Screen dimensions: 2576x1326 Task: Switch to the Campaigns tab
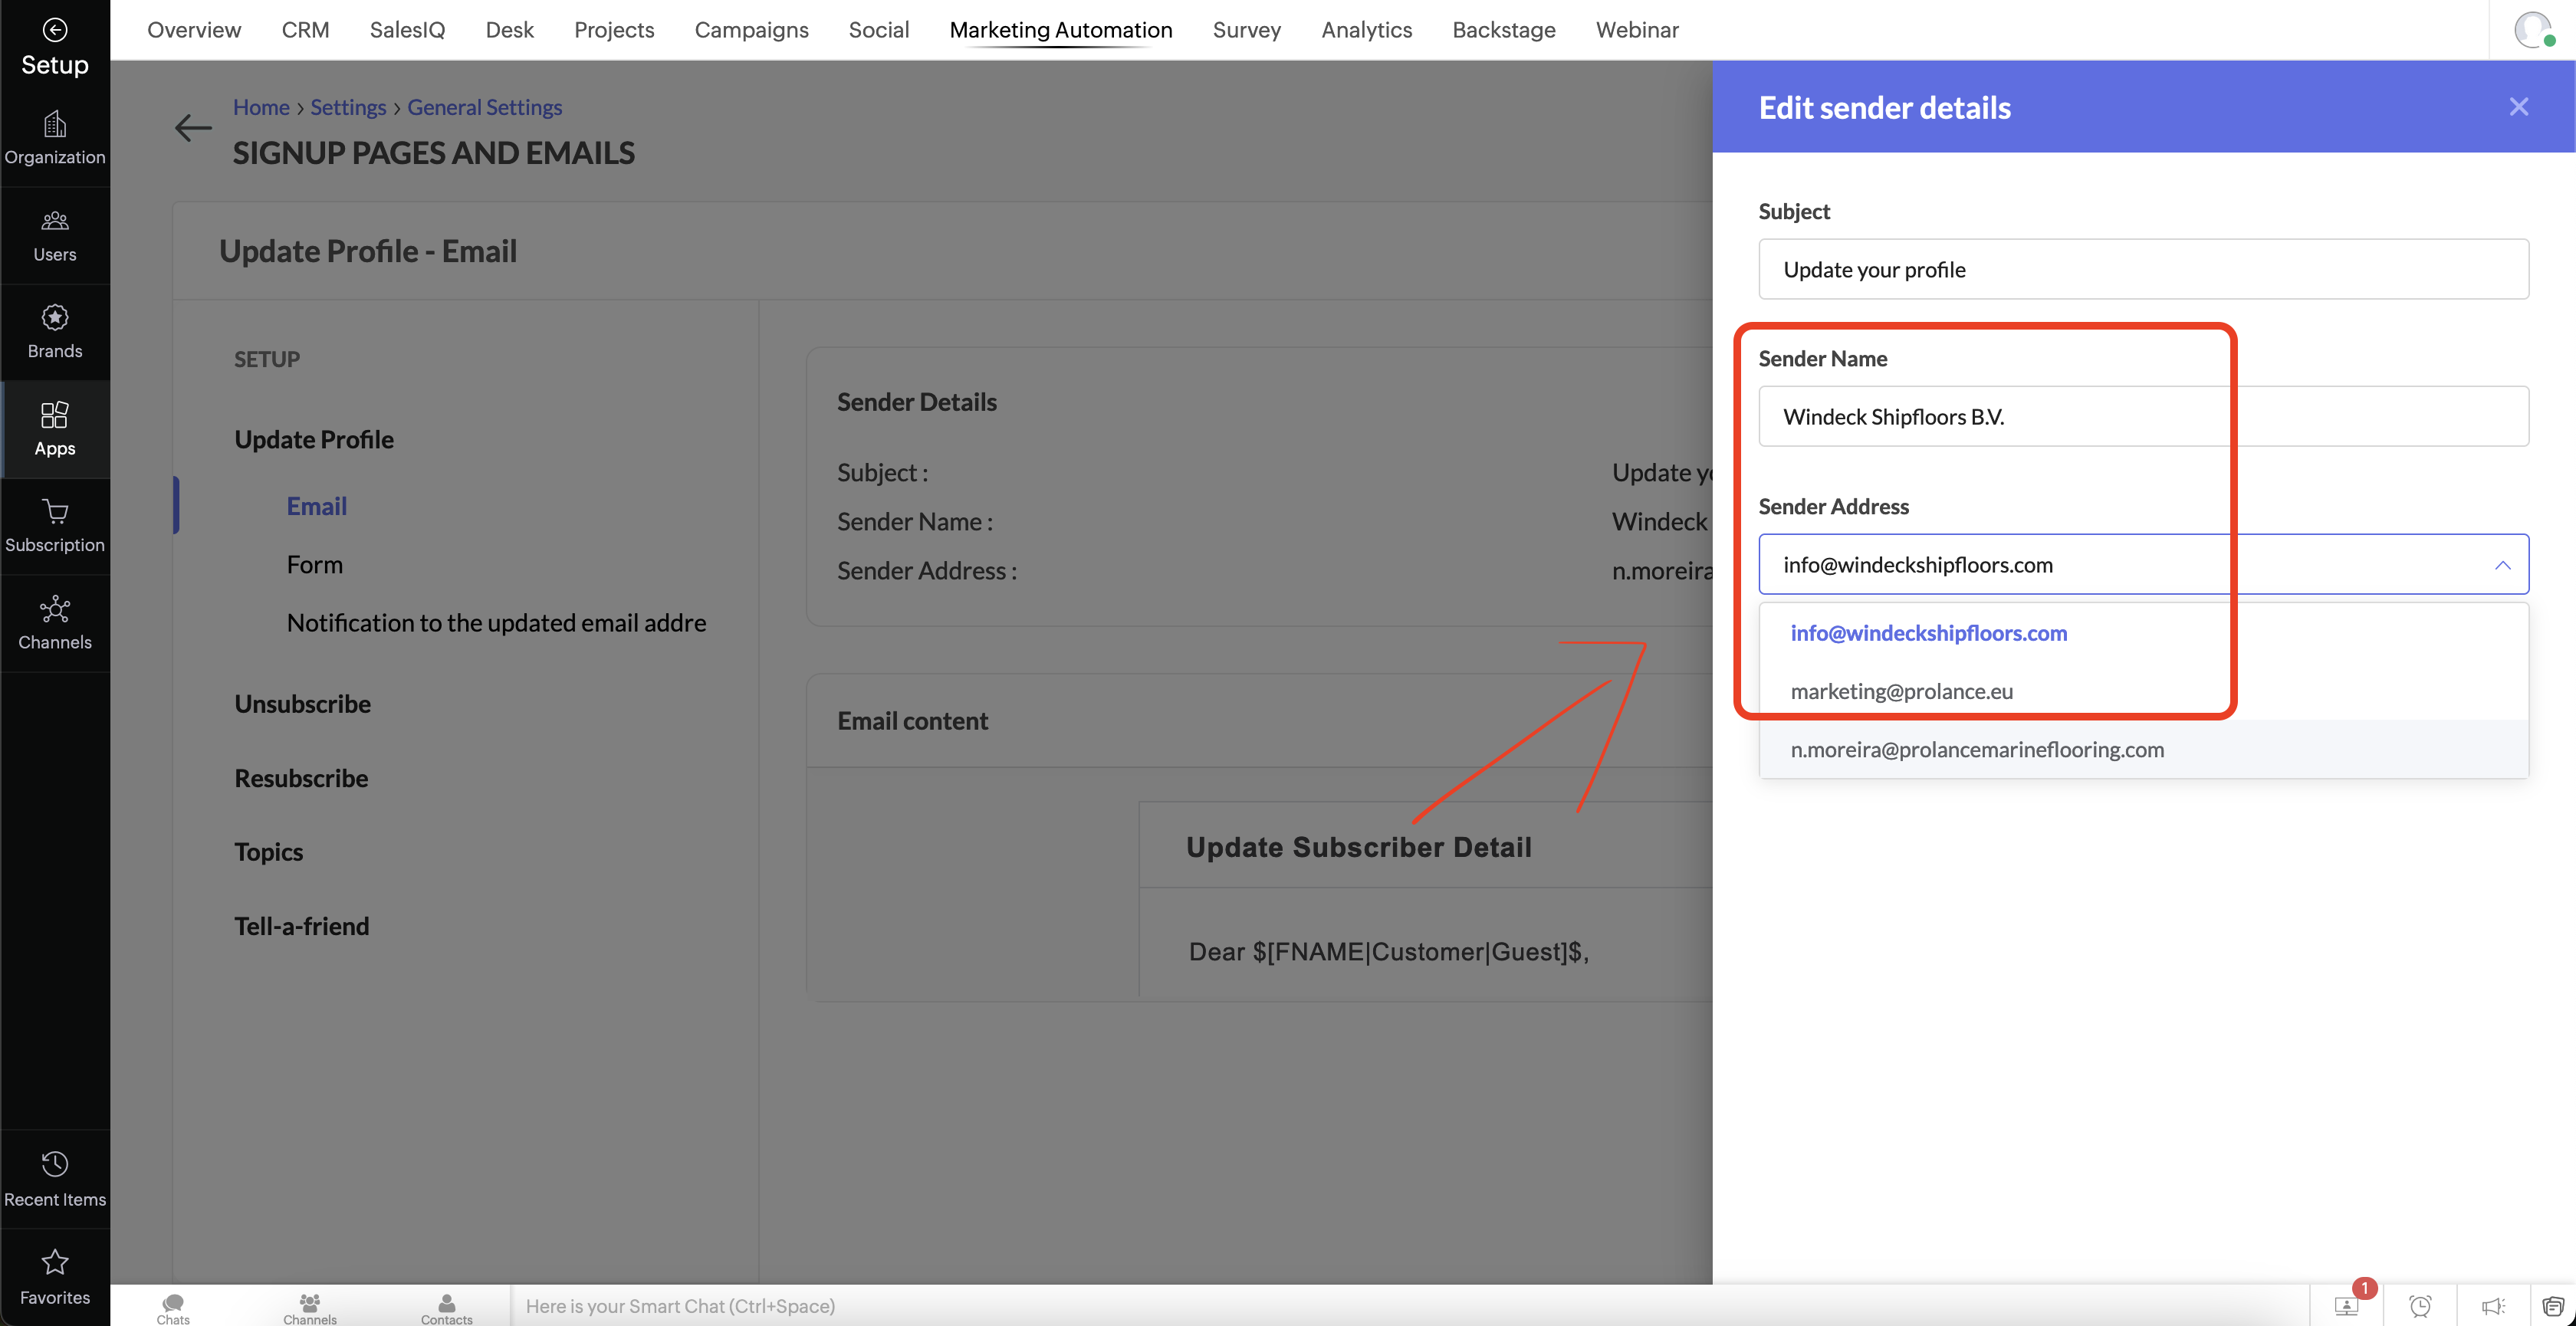point(751,30)
